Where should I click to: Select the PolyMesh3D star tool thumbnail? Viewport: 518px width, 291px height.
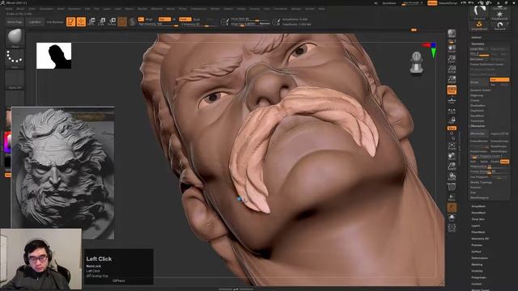point(499,15)
